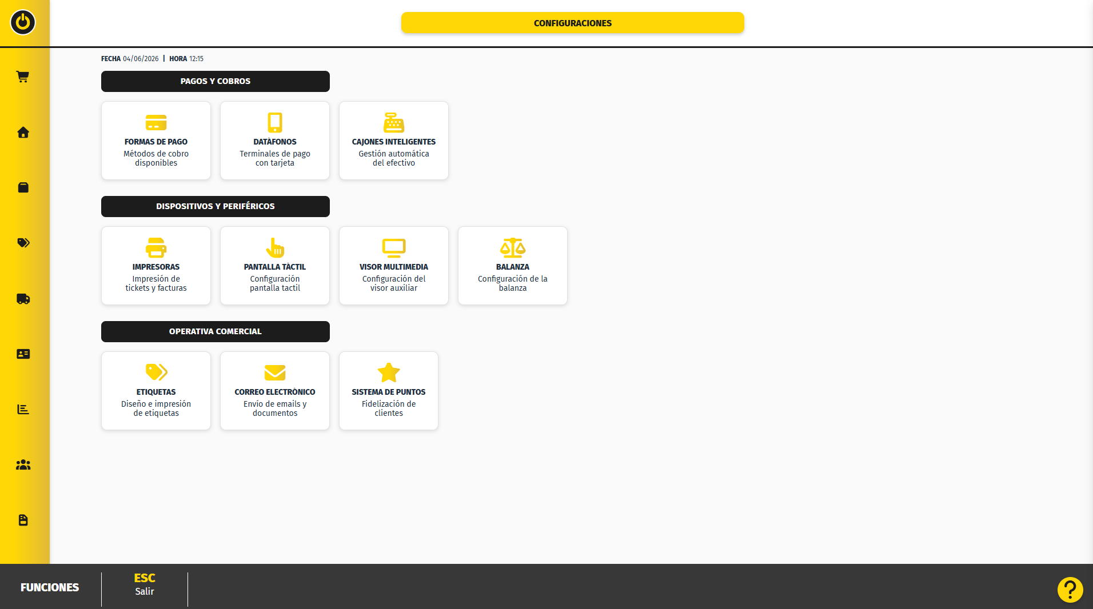Open the delivery truck sidebar icon

pyautogui.click(x=23, y=299)
